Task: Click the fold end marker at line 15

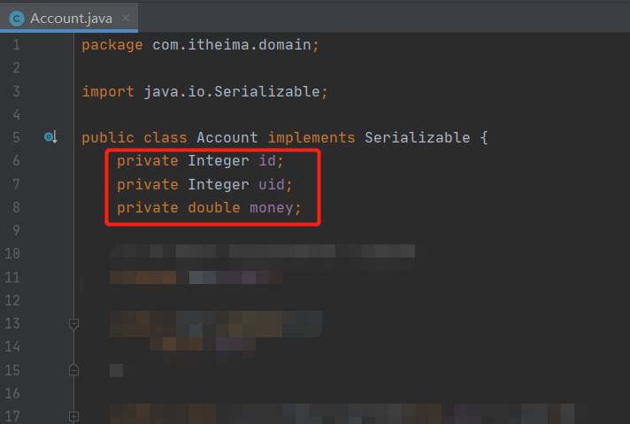Action: 73,369
